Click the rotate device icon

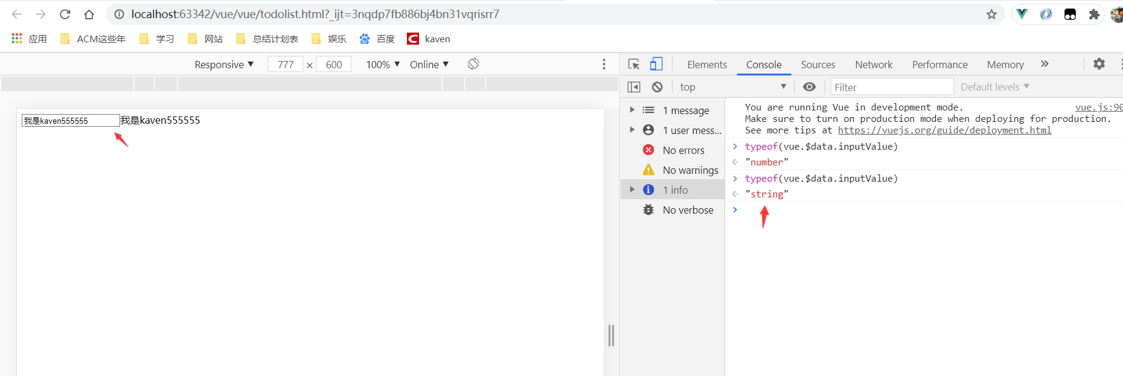pyautogui.click(x=473, y=64)
